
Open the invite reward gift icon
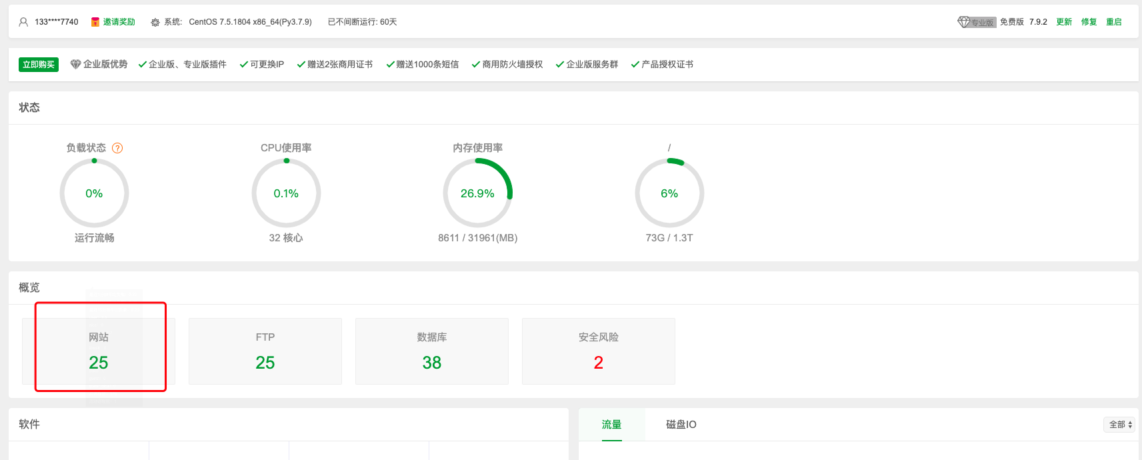pyautogui.click(x=95, y=22)
